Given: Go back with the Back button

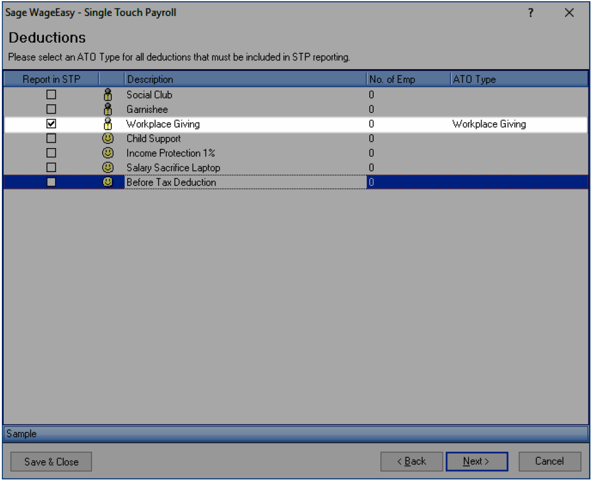Looking at the screenshot, I should [x=411, y=461].
